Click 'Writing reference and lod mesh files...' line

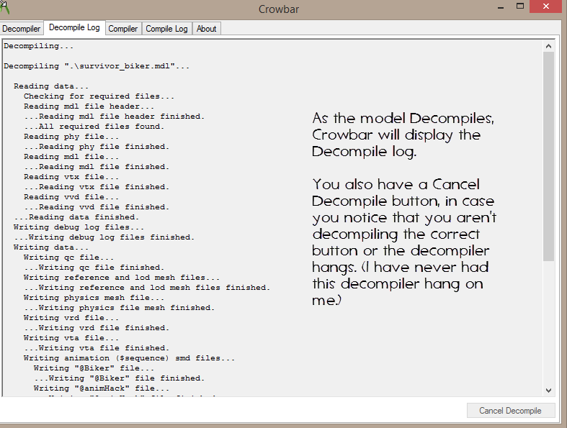(122, 278)
